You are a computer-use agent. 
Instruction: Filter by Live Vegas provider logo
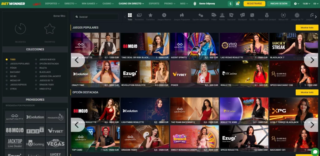[x=56, y=143]
